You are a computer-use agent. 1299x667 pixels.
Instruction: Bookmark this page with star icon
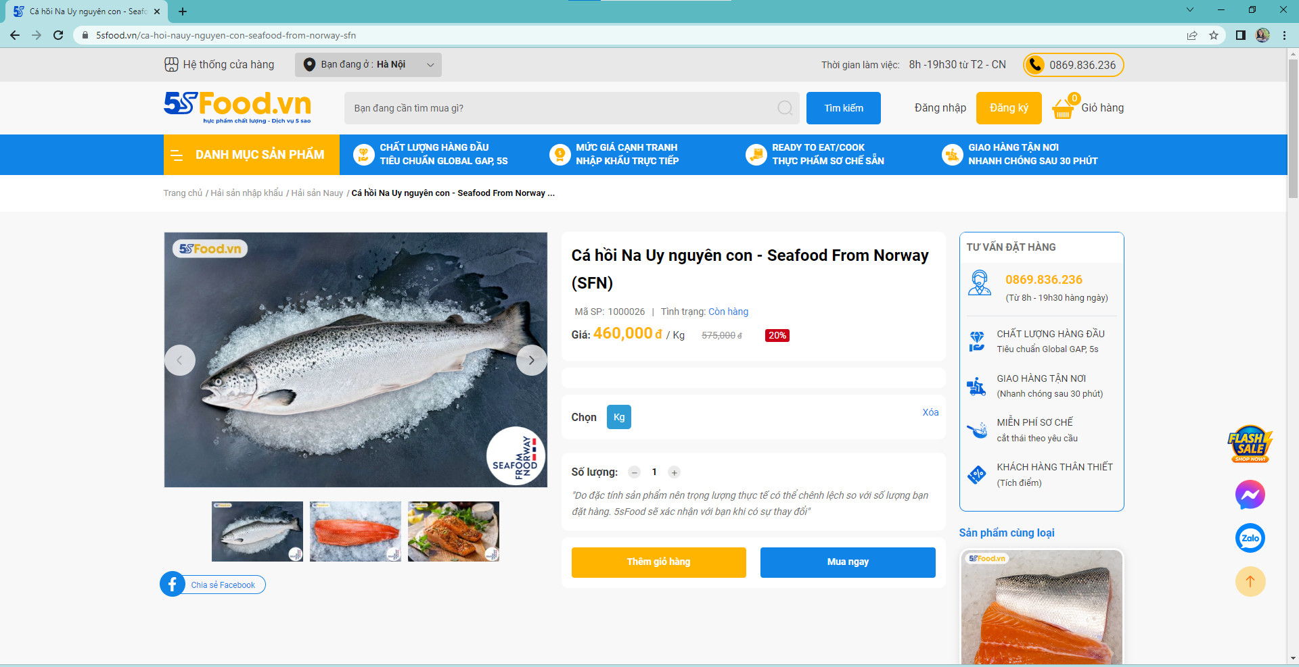tap(1214, 35)
